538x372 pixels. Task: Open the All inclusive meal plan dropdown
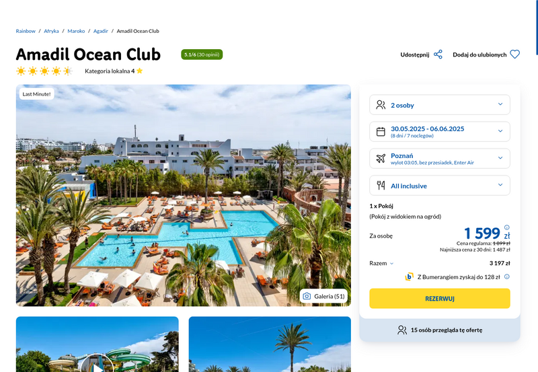pos(440,185)
